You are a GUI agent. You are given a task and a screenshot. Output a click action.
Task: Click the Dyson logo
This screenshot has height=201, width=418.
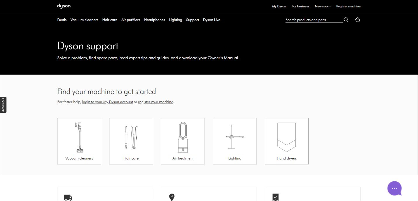point(64,6)
